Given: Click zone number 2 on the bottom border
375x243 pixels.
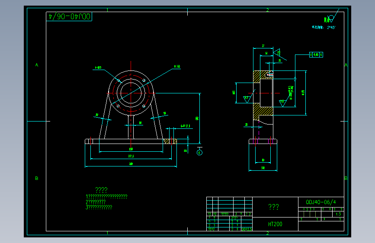Looking at the screenshot, I should pos(267,233).
